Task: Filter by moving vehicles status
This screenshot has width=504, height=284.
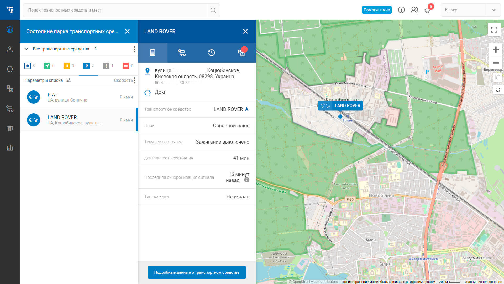Action: point(47,66)
